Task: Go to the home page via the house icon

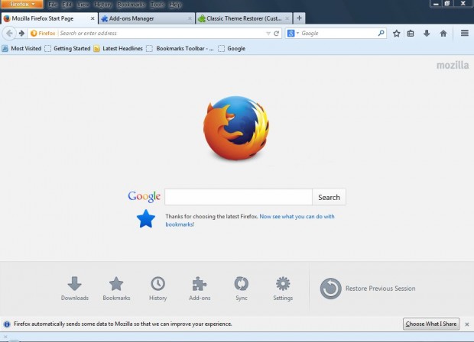Action: 443,33
